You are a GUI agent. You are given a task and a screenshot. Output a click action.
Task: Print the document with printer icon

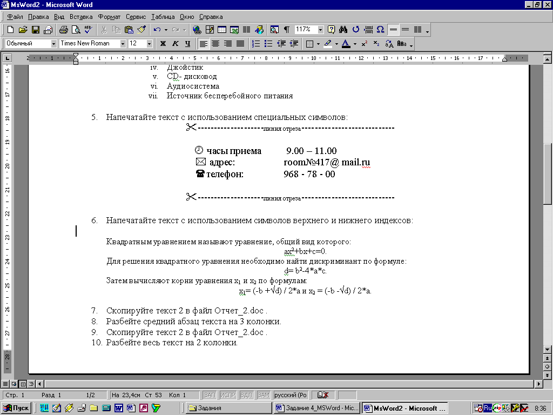click(64, 30)
